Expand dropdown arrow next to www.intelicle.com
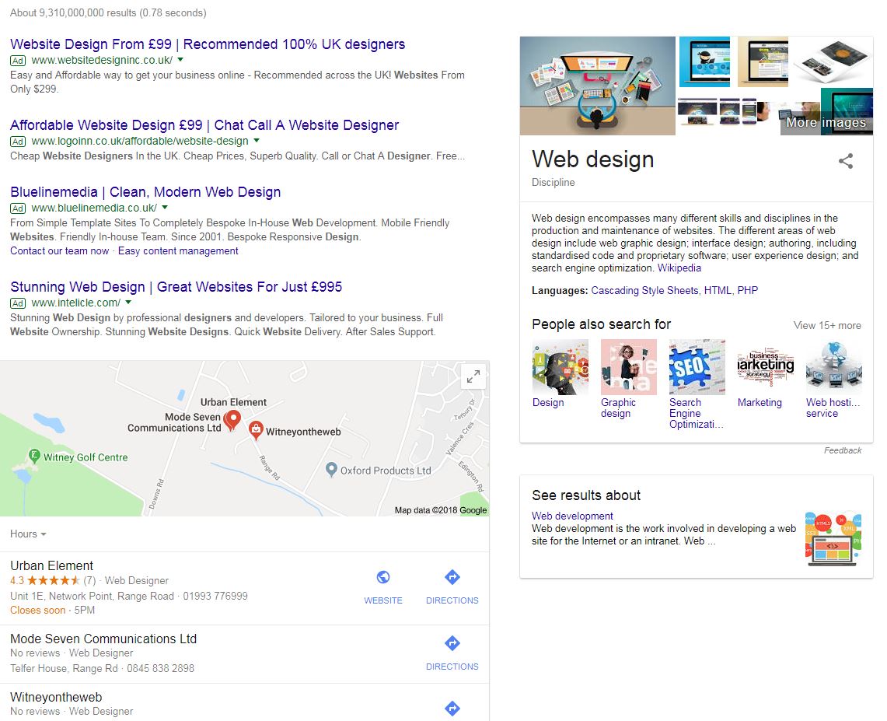 point(128,303)
